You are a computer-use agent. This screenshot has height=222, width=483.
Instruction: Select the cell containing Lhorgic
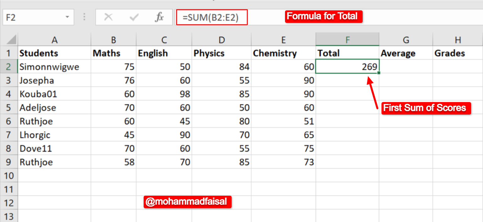pyautogui.click(x=55, y=135)
